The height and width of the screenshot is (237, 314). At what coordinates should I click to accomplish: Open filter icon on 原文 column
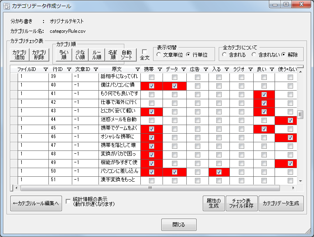point(138,69)
